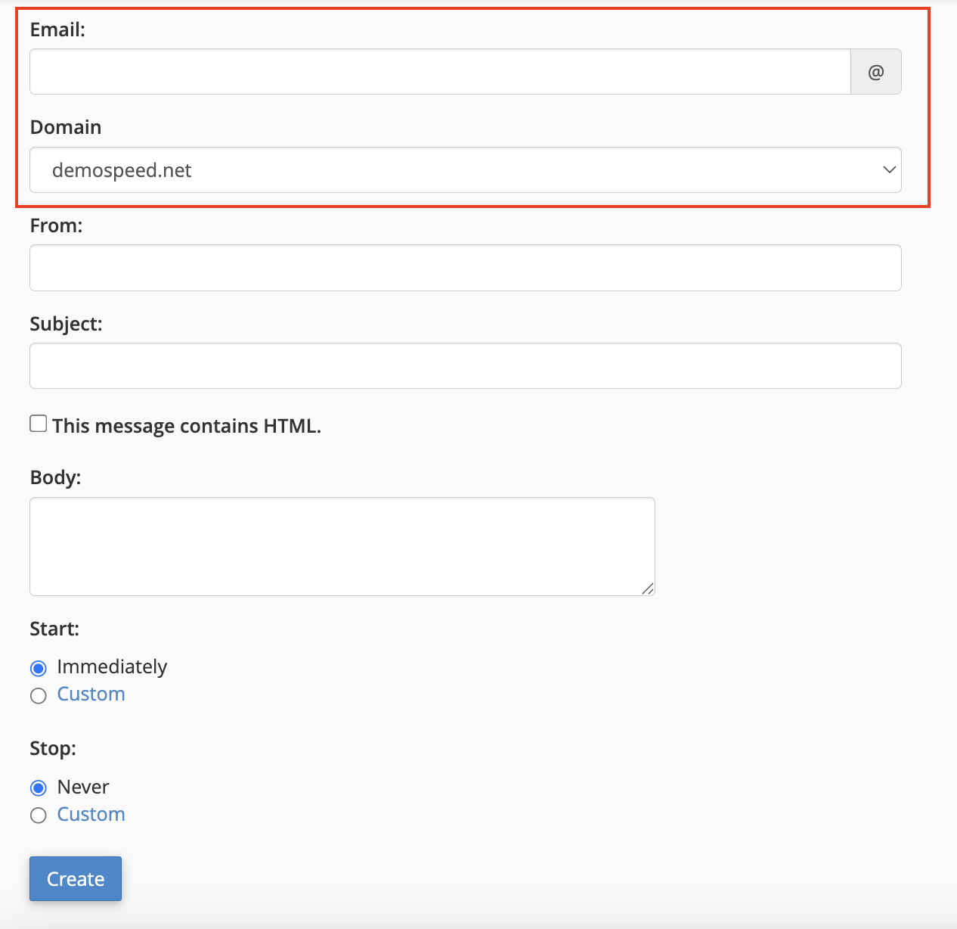Select the Custom radio button under Stop
The height and width of the screenshot is (929, 957).
[39, 816]
